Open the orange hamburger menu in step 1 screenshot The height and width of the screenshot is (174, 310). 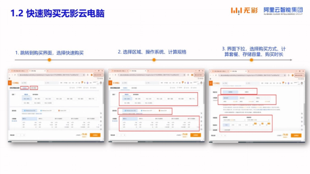[10, 83]
